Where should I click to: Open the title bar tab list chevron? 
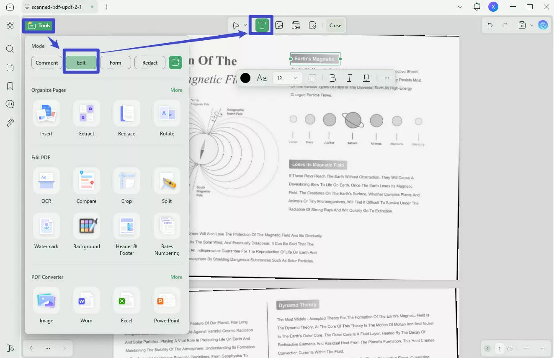tap(460, 7)
